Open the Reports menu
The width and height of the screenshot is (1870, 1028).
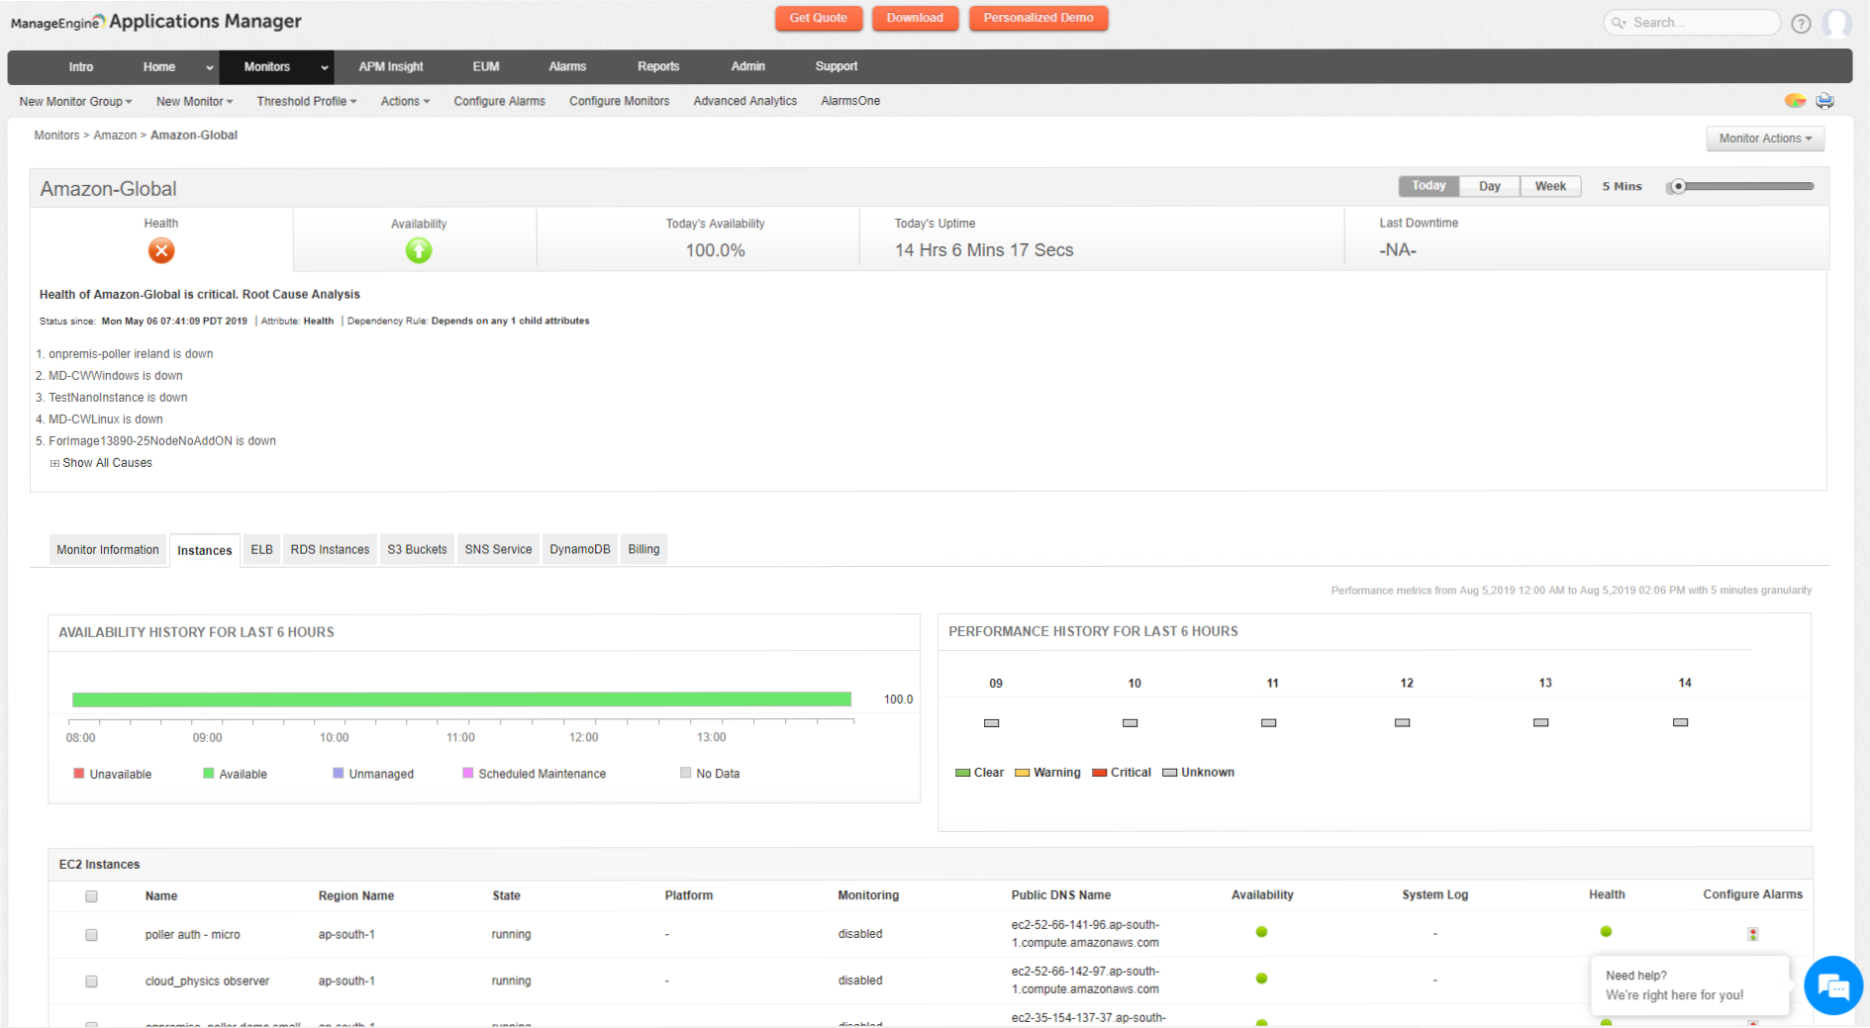coord(658,66)
